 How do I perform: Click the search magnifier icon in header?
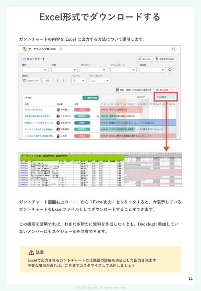click(x=174, y=49)
